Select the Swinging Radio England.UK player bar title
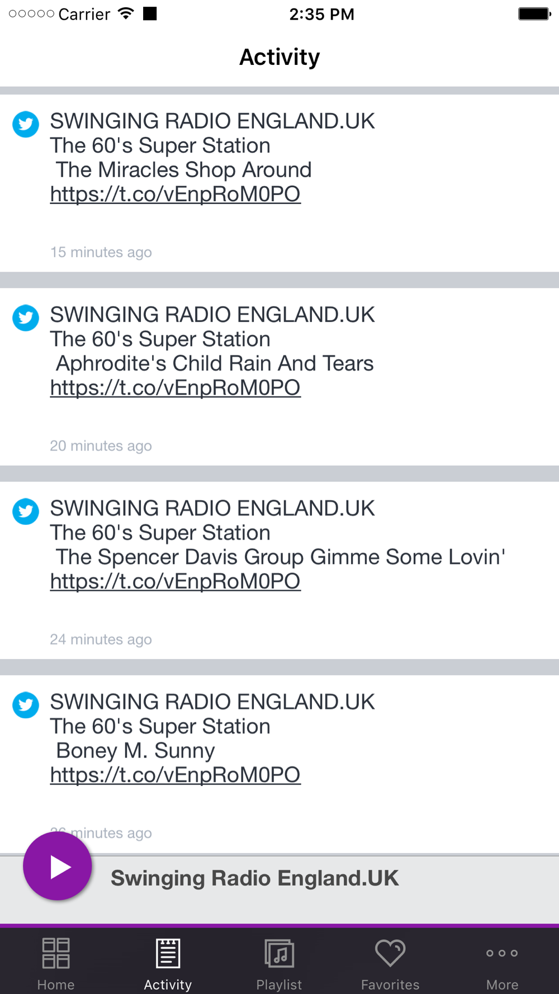The width and height of the screenshot is (559, 994). pos(254,878)
